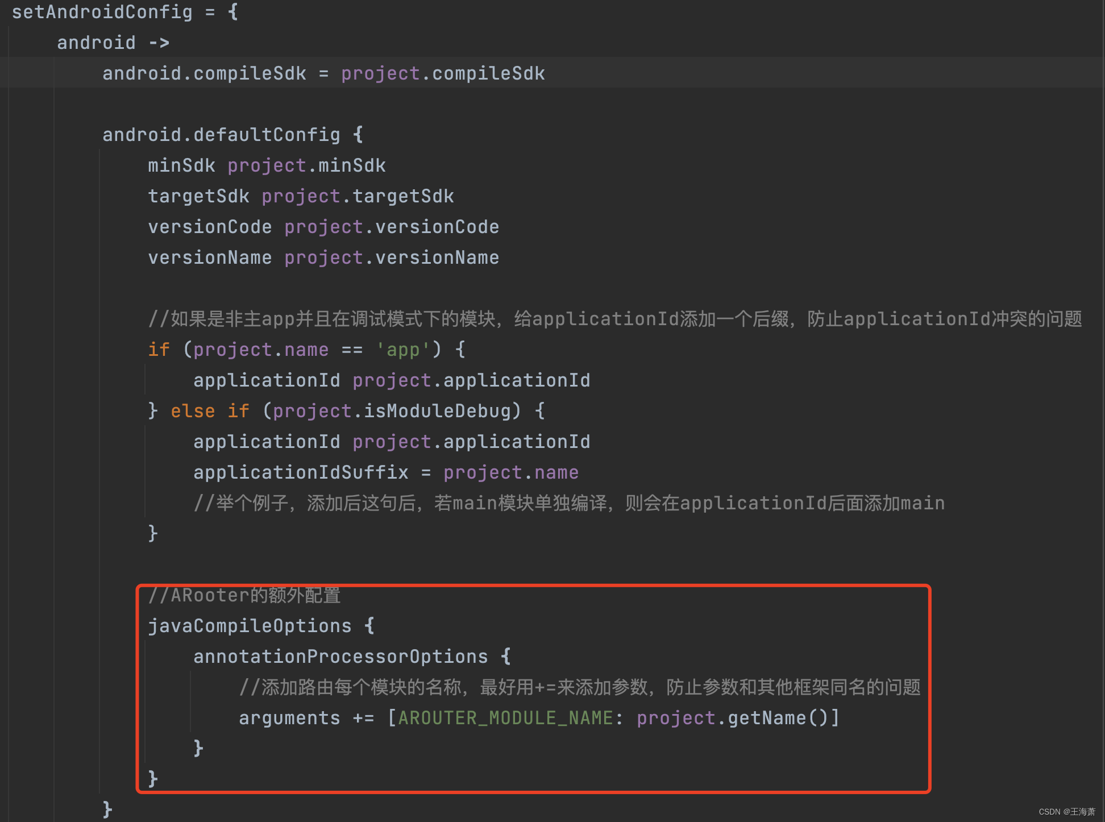Click the applicationId冲突 comment text
Image resolution: width=1105 pixels, height=822 pixels.
(x=614, y=318)
